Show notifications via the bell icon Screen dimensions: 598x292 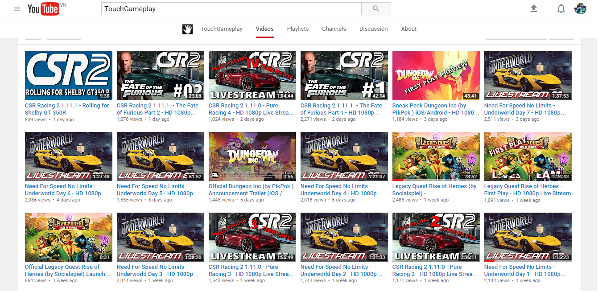click(561, 9)
